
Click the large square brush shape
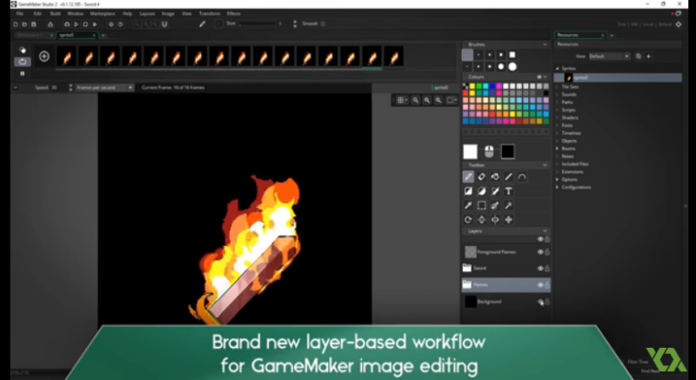coord(512,55)
